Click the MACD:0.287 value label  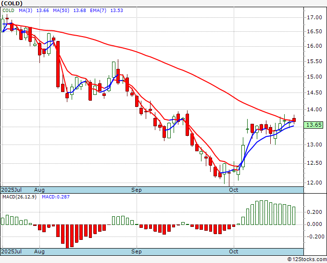point(56,197)
